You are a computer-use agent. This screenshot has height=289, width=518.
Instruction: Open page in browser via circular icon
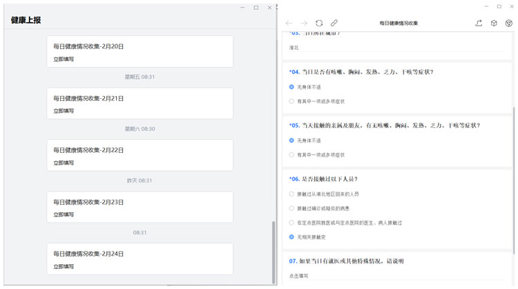click(x=509, y=23)
